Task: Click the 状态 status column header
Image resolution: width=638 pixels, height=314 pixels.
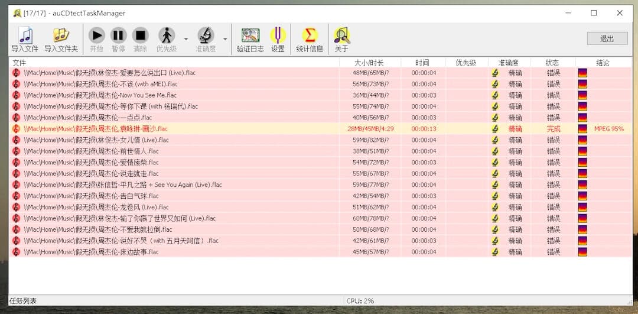Action: [552, 63]
